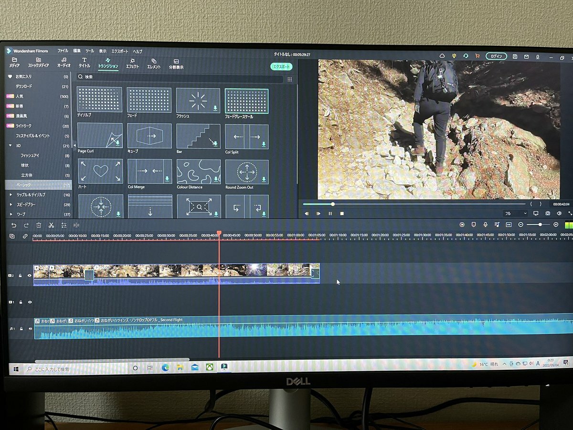Switch to grid view options icon beside search
Viewport: 573px width, 430px height.
coord(289,79)
